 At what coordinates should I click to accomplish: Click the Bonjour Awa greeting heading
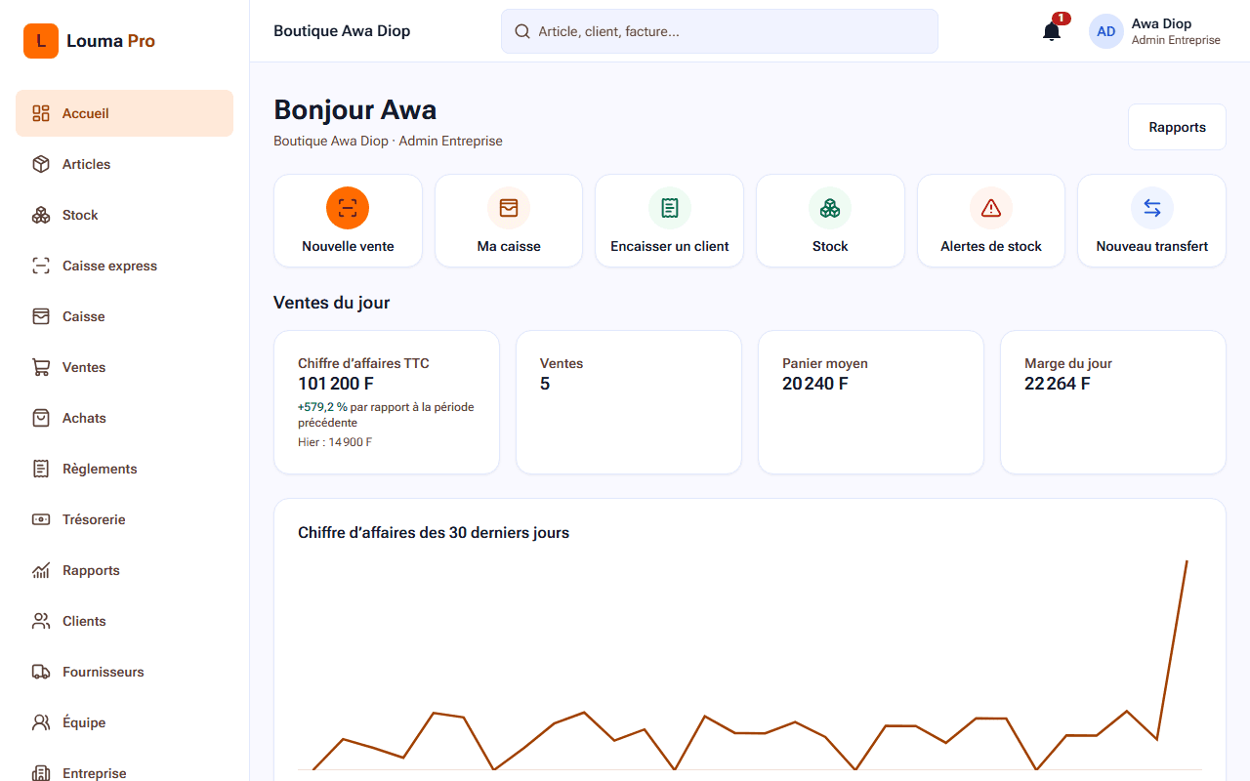click(x=355, y=109)
